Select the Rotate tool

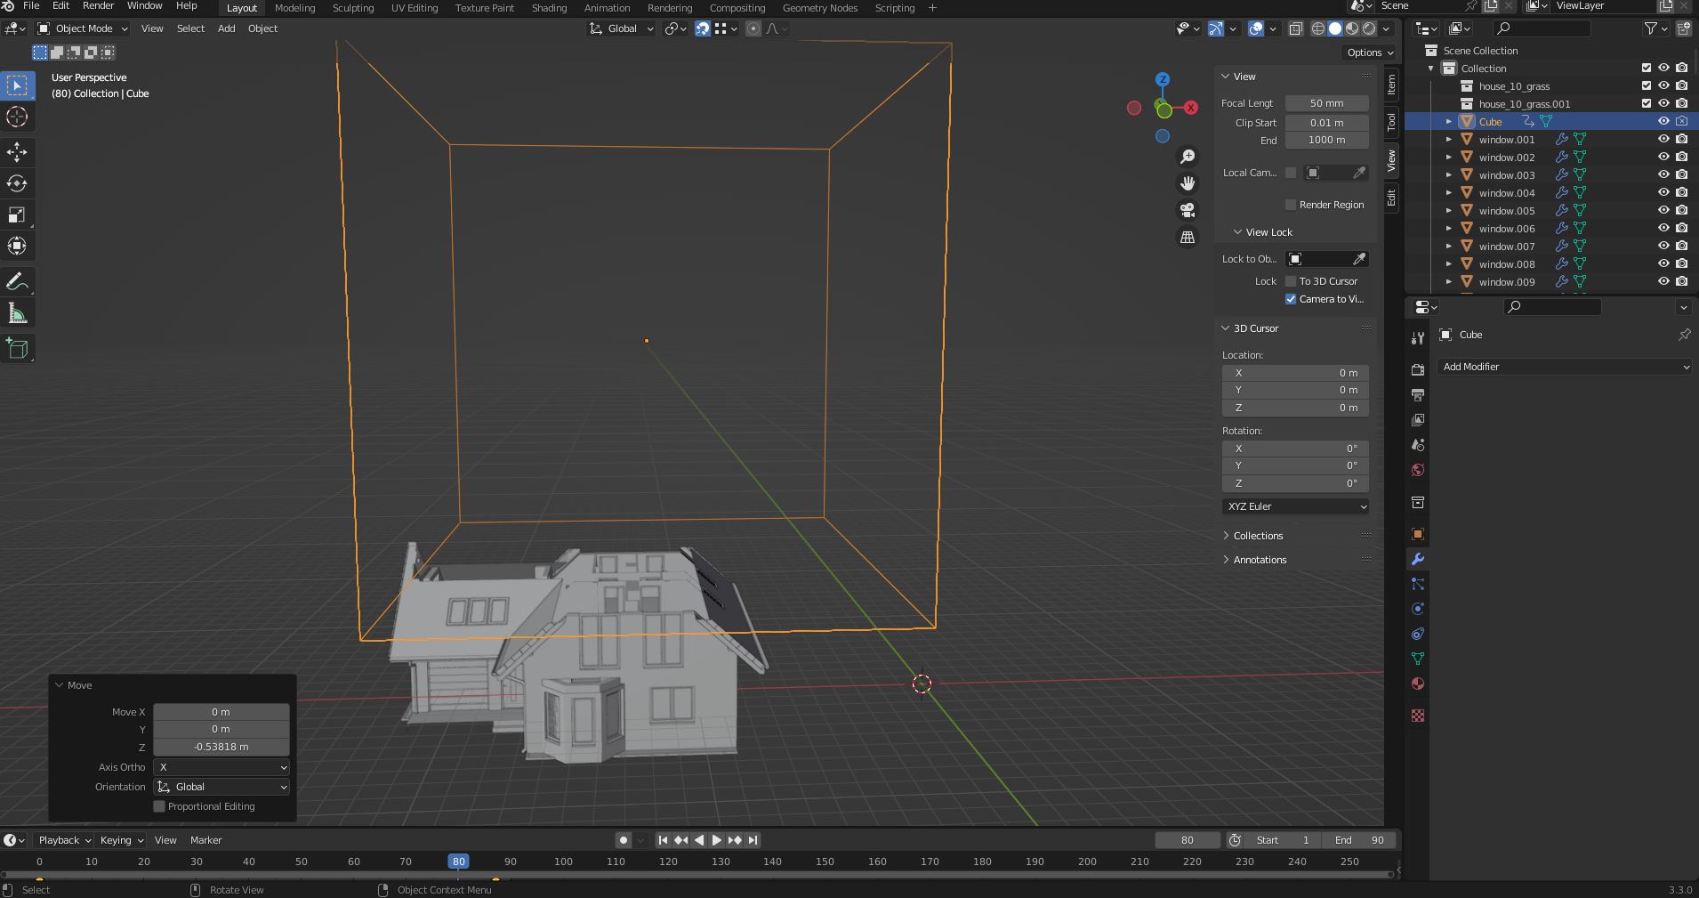[x=17, y=184]
